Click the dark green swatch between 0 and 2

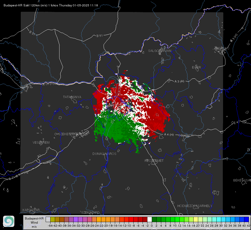(x=154, y=219)
